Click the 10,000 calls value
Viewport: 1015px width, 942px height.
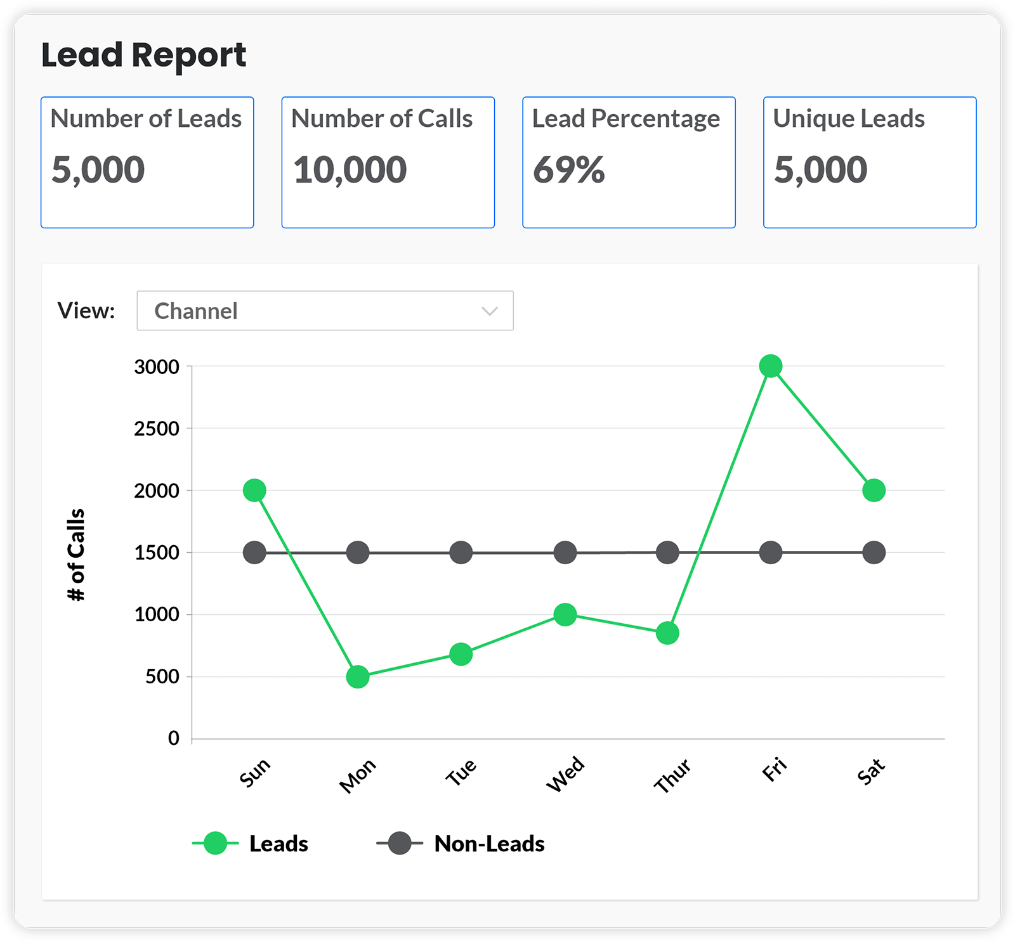[350, 170]
